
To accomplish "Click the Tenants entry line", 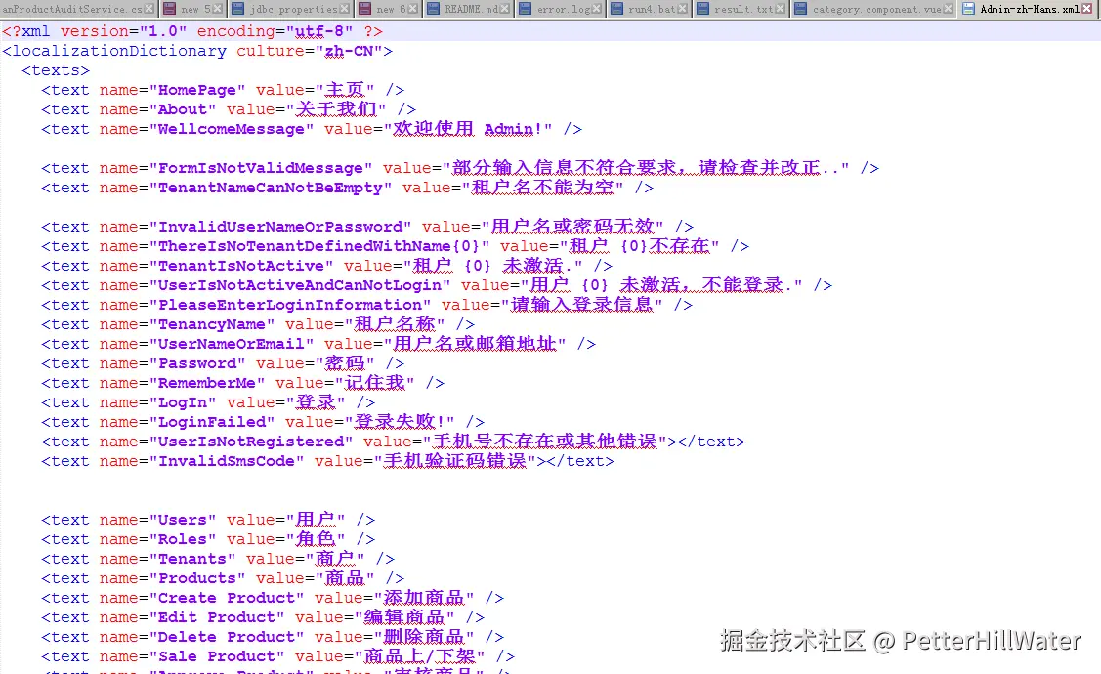I will 218,559.
